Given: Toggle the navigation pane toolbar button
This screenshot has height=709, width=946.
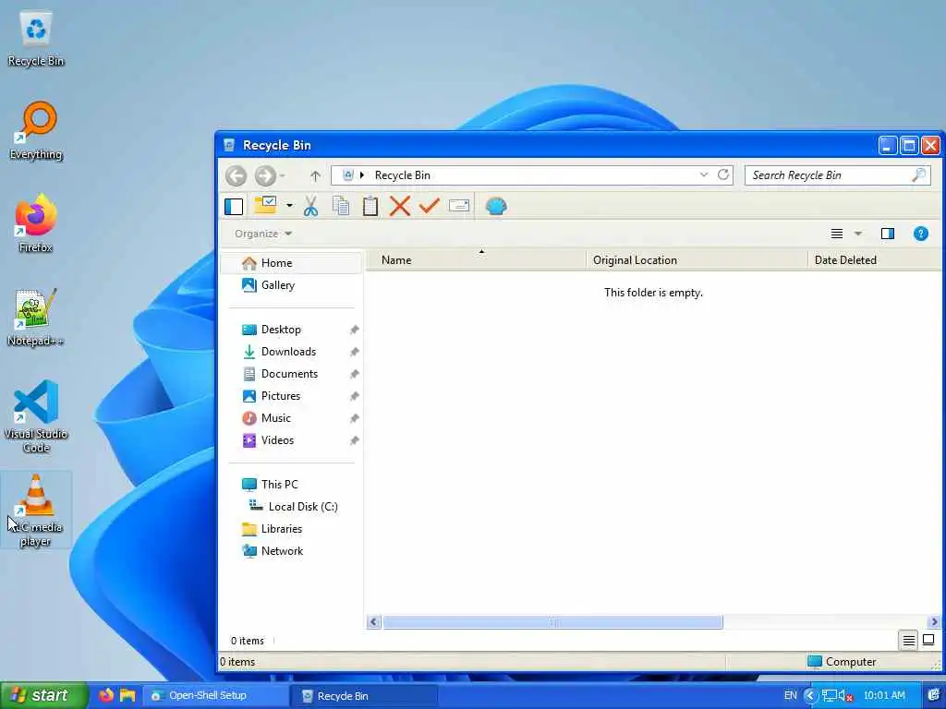Looking at the screenshot, I should [234, 206].
